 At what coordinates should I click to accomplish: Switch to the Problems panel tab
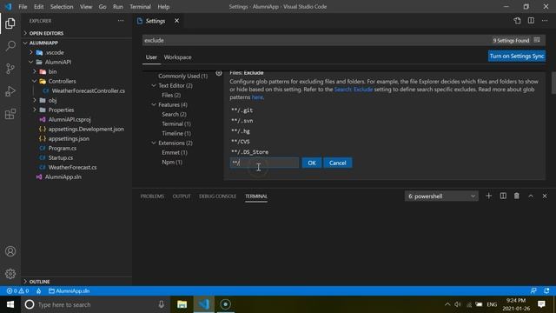pos(152,196)
